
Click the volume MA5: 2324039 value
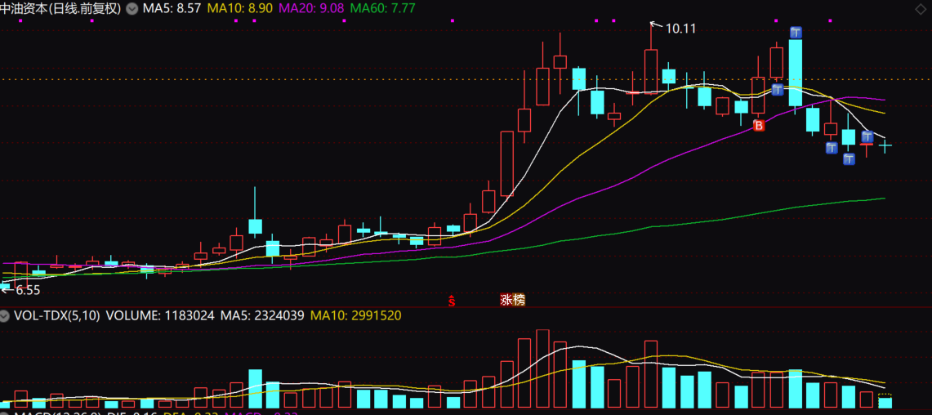[x=262, y=315]
